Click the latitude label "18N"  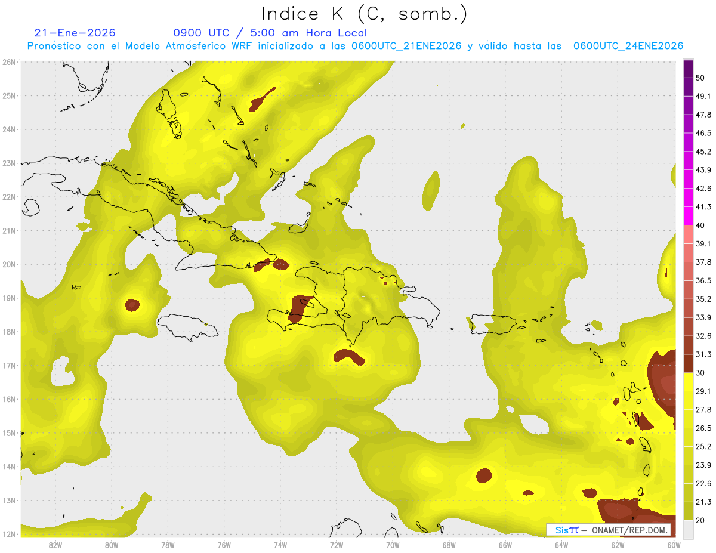click(x=9, y=332)
